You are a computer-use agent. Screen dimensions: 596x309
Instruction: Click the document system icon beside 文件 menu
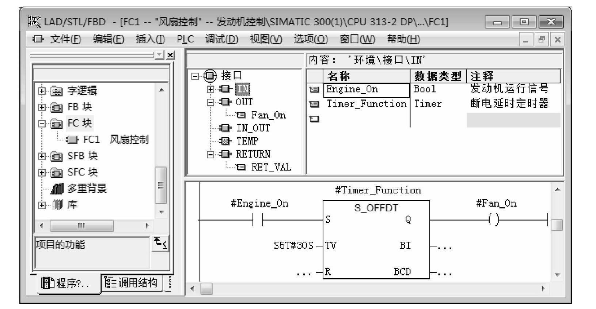coord(38,39)
